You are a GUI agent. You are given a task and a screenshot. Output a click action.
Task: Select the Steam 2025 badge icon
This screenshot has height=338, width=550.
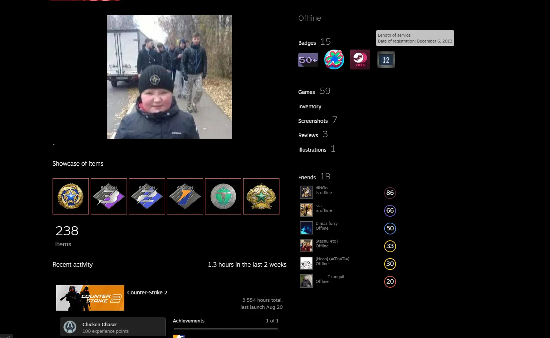click(x=360, y=60)
